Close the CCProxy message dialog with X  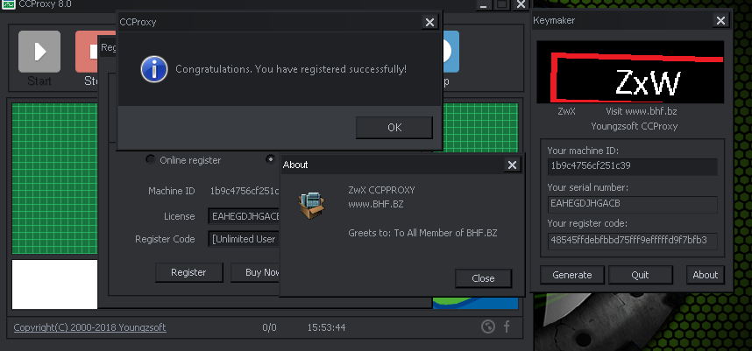(x=429, y=22)
